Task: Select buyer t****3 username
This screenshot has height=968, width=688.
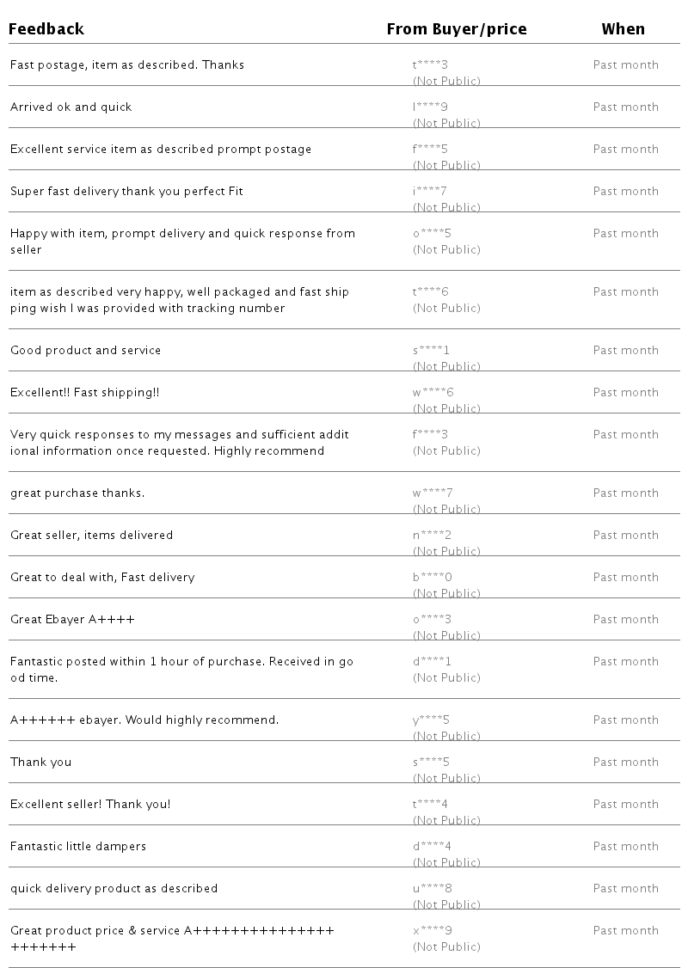Action: (x=430, y=65)
